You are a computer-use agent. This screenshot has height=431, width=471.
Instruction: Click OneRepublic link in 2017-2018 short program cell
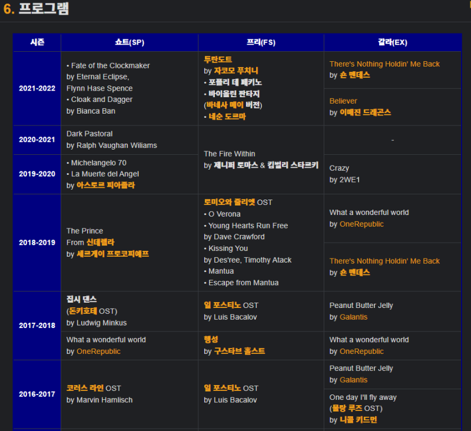coord(98,351)
